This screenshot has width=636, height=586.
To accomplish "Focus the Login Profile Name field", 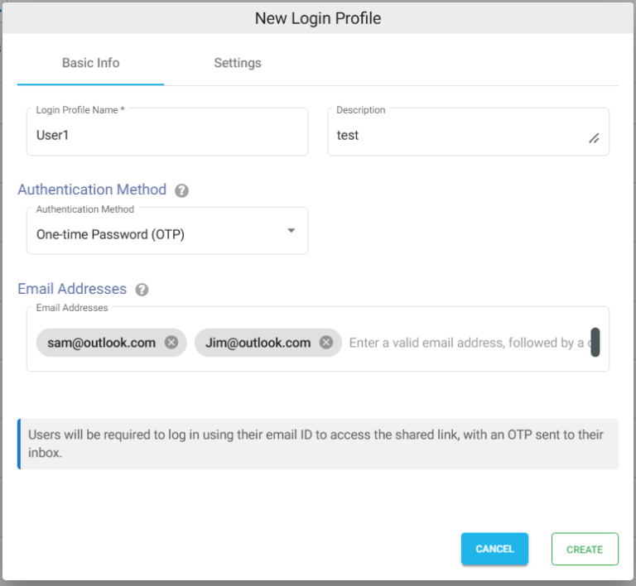I will pos(167,132).
